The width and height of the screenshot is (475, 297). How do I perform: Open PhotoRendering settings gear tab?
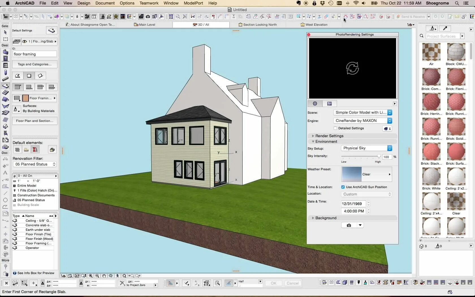(315, 104)
